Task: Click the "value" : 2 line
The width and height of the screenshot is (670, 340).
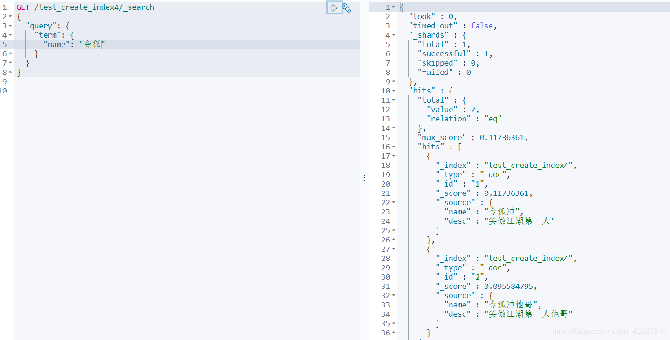Action: 453,110
